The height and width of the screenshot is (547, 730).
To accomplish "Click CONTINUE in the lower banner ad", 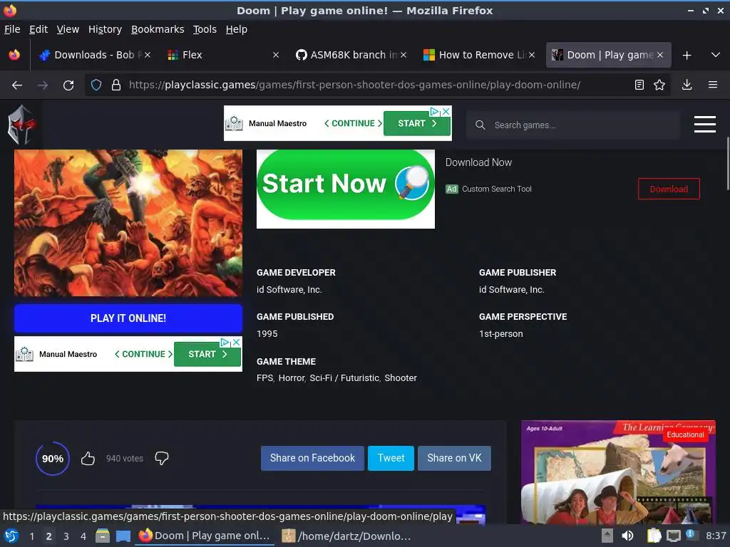I will pos(143,354).
